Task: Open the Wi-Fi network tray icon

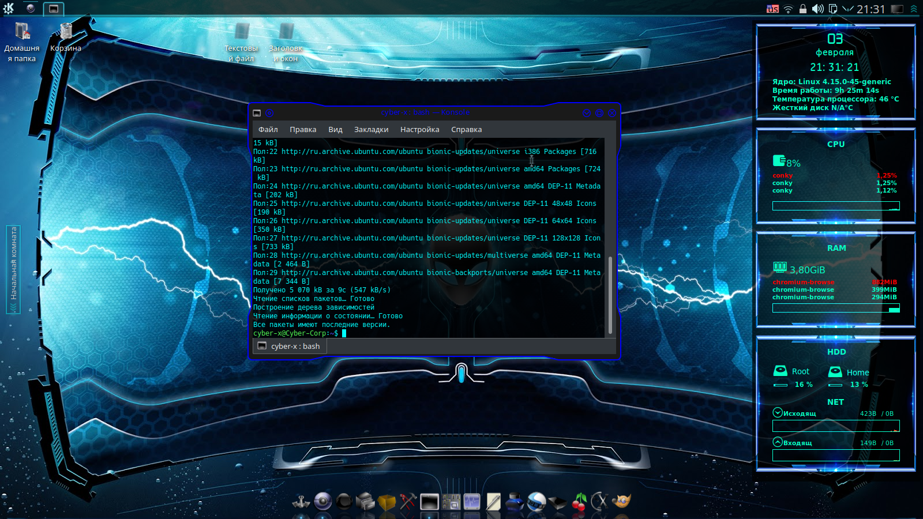Action: [x=789, y=9]
